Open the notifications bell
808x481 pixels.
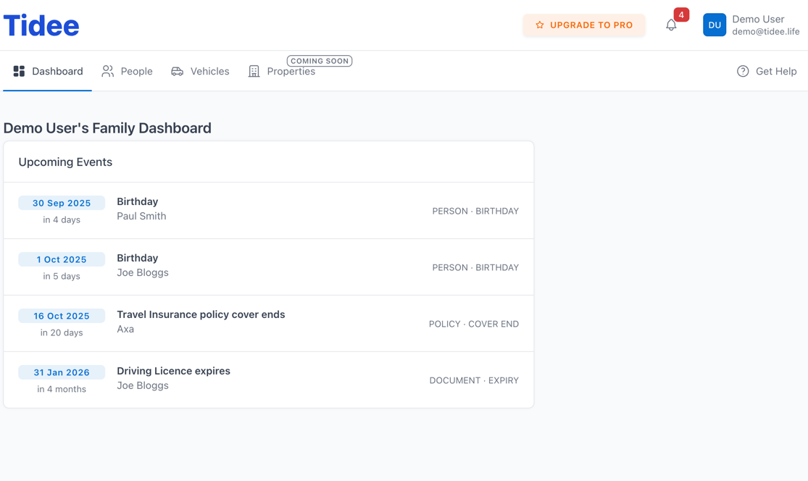[x=671, y=25]
